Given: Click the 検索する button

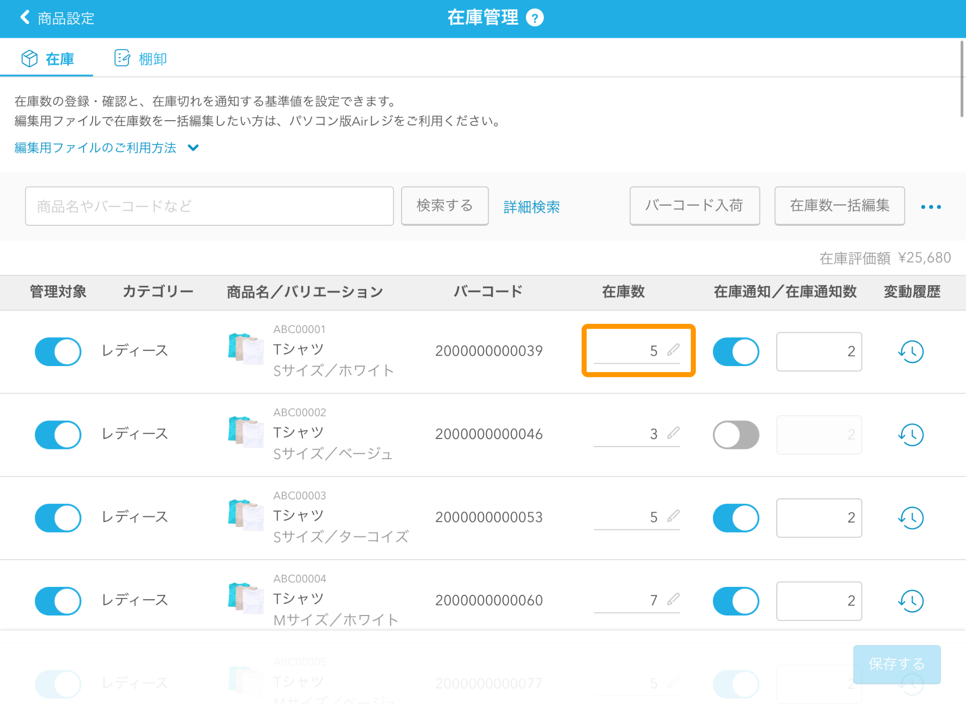Looking at the screenshot, I should (x=445, y=206).
